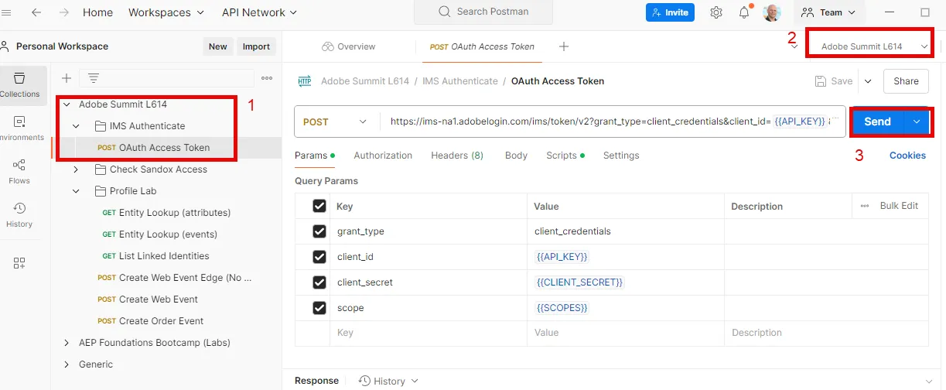Click the response History clock icon

tap(364, 381)
